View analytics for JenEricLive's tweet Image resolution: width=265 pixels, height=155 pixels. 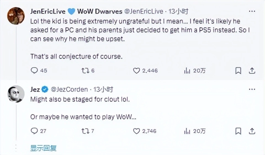[x=187, y=71]
